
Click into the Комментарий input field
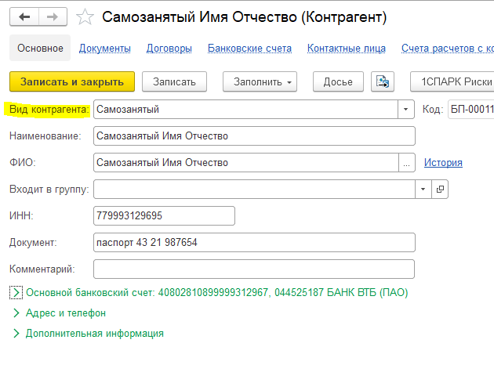[254, 269]
